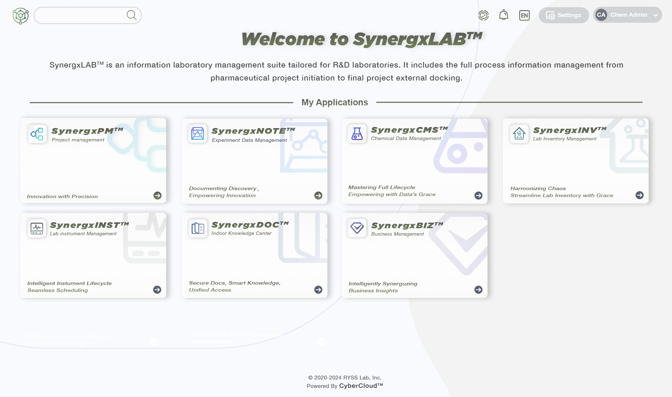Open SynergxINST with its arrow button
This screenshot has height=397, width=672.
pos(157,290)
